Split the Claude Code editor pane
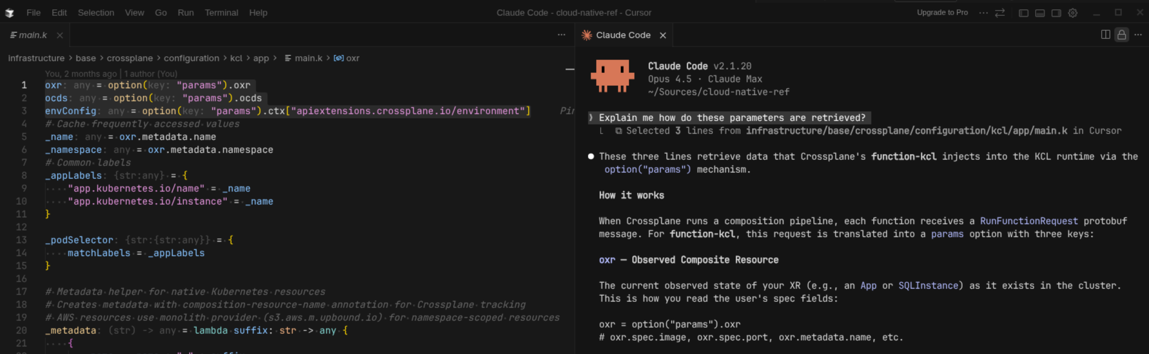This screenshot has height=354, width=1149. point(1106,35)
